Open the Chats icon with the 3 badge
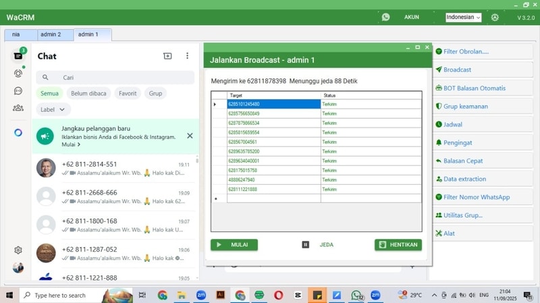The width and height of the screenshot is (540, 303). (18, 56)
